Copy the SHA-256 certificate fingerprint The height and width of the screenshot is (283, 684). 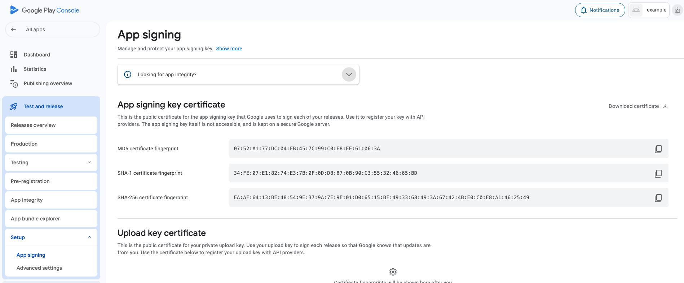click(x=658, y=198)
